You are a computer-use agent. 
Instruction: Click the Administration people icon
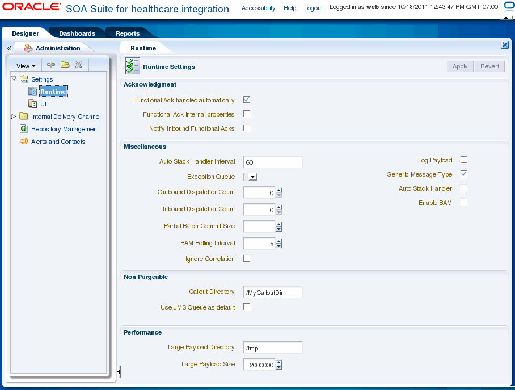pos(28,48)
